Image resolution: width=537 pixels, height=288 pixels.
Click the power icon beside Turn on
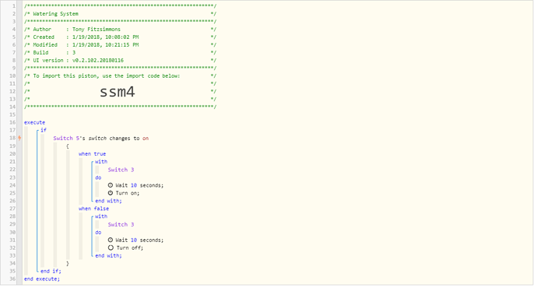coord(111,193)
